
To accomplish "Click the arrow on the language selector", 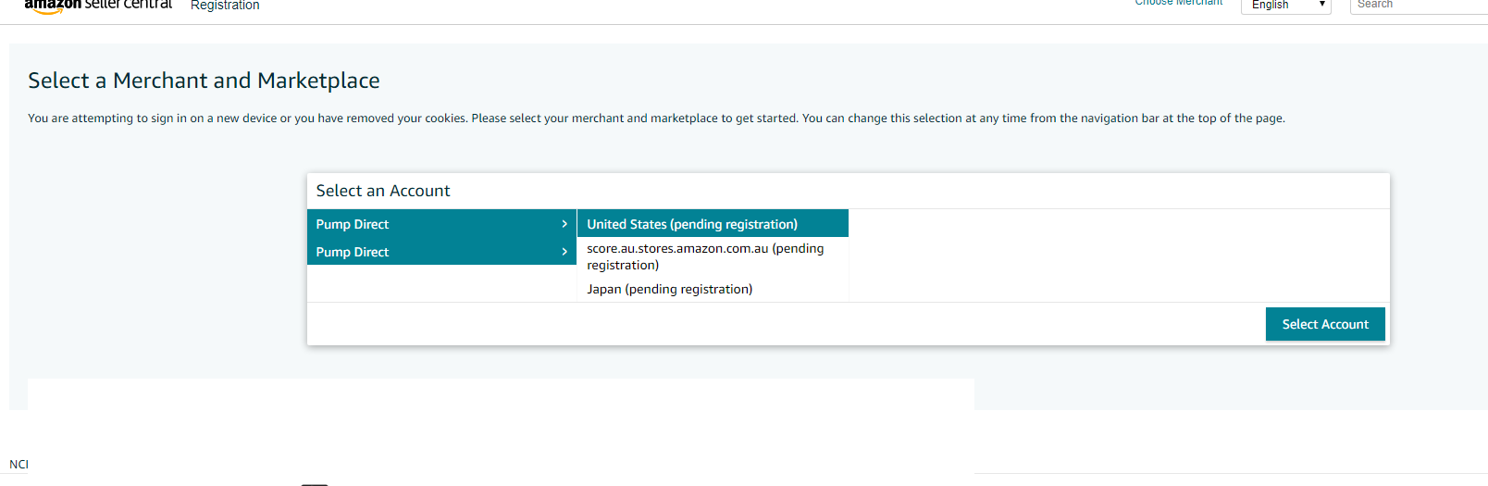I will (1322, 6).
